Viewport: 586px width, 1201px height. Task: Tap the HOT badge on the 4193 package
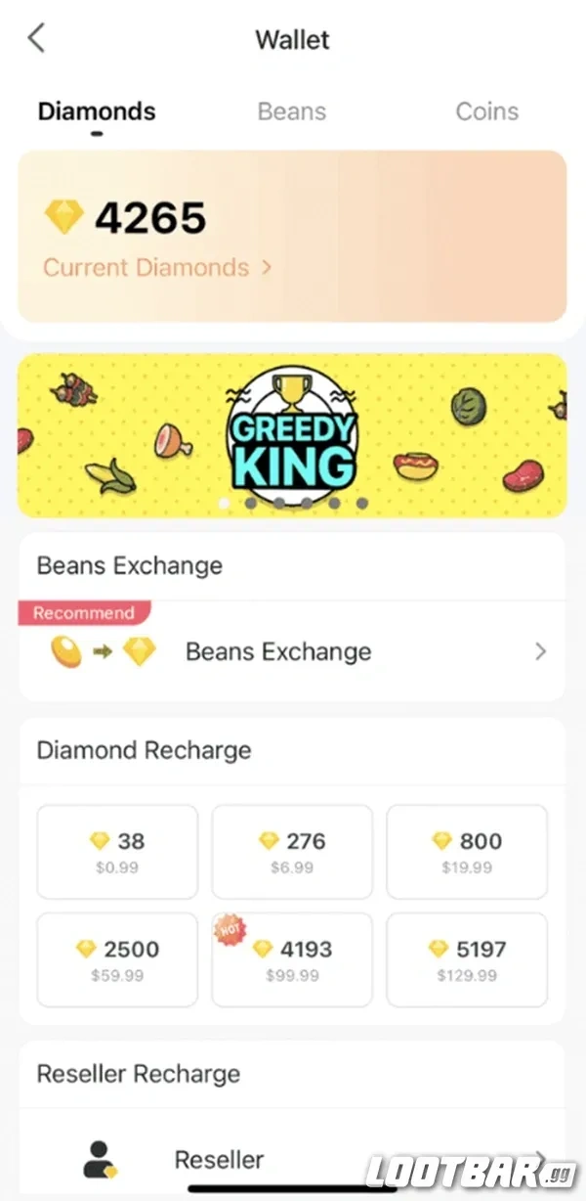[x=230, y=929]
